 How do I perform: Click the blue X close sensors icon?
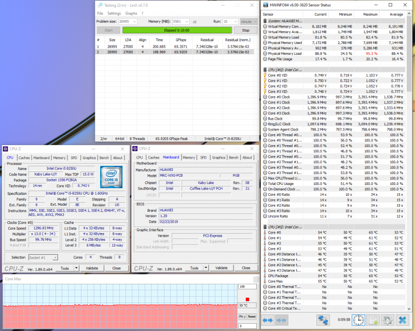point(403,320)
